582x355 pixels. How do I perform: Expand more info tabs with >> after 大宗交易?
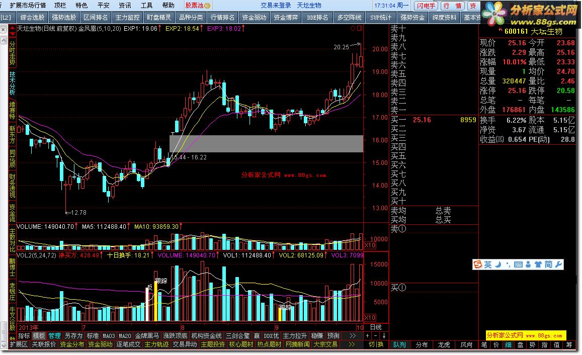pyautogui.click(x=352, y=344)
